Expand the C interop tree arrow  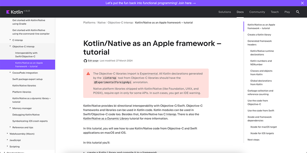tap(10, 40)
